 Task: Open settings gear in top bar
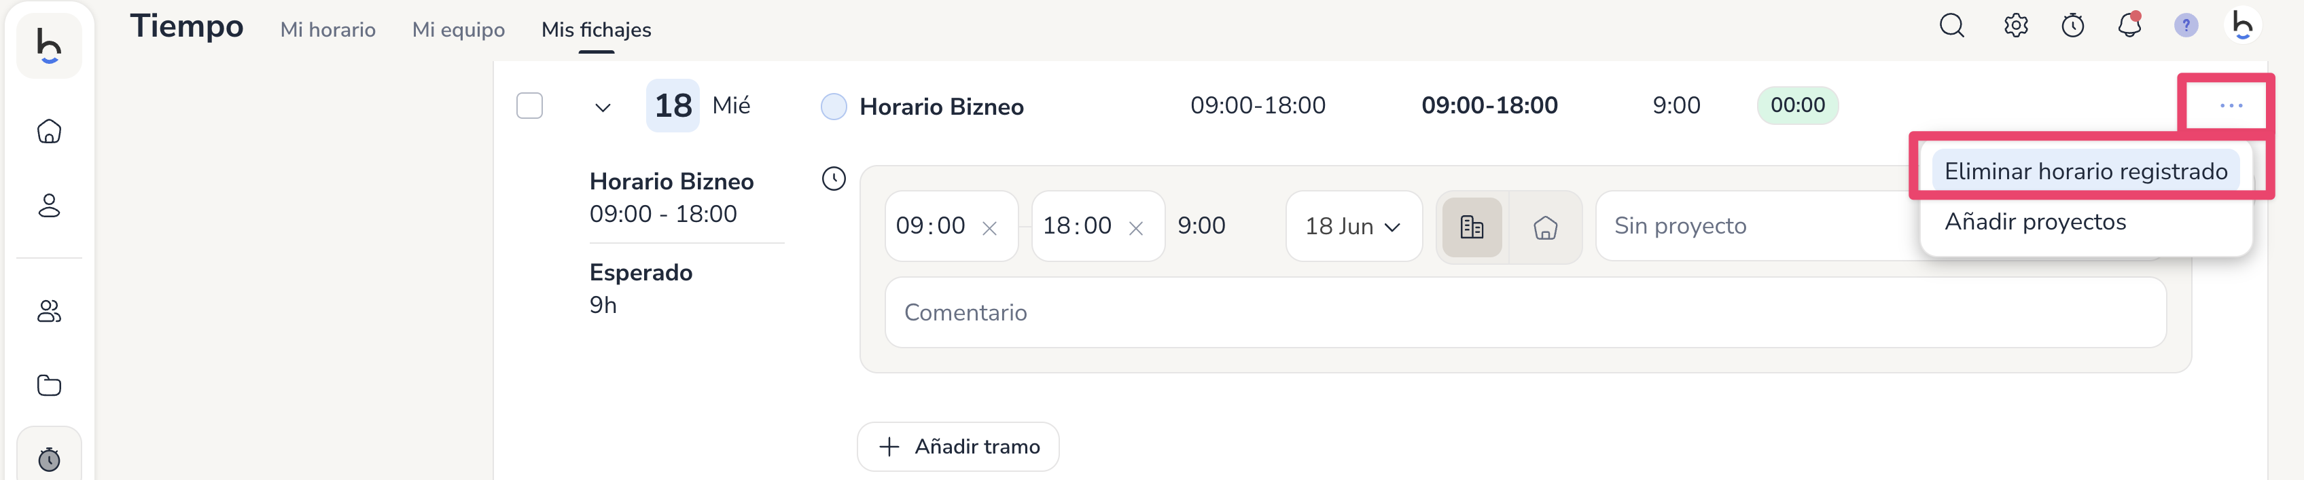pos(2015,26)
